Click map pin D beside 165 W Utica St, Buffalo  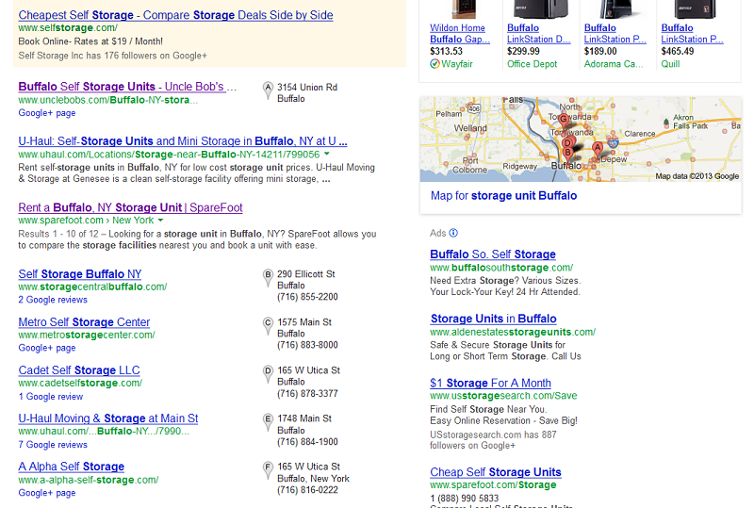pyautogui.click(x=268, y=373)
